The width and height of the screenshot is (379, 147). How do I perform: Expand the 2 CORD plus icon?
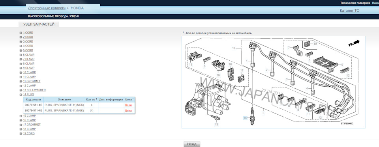point(21,37)
